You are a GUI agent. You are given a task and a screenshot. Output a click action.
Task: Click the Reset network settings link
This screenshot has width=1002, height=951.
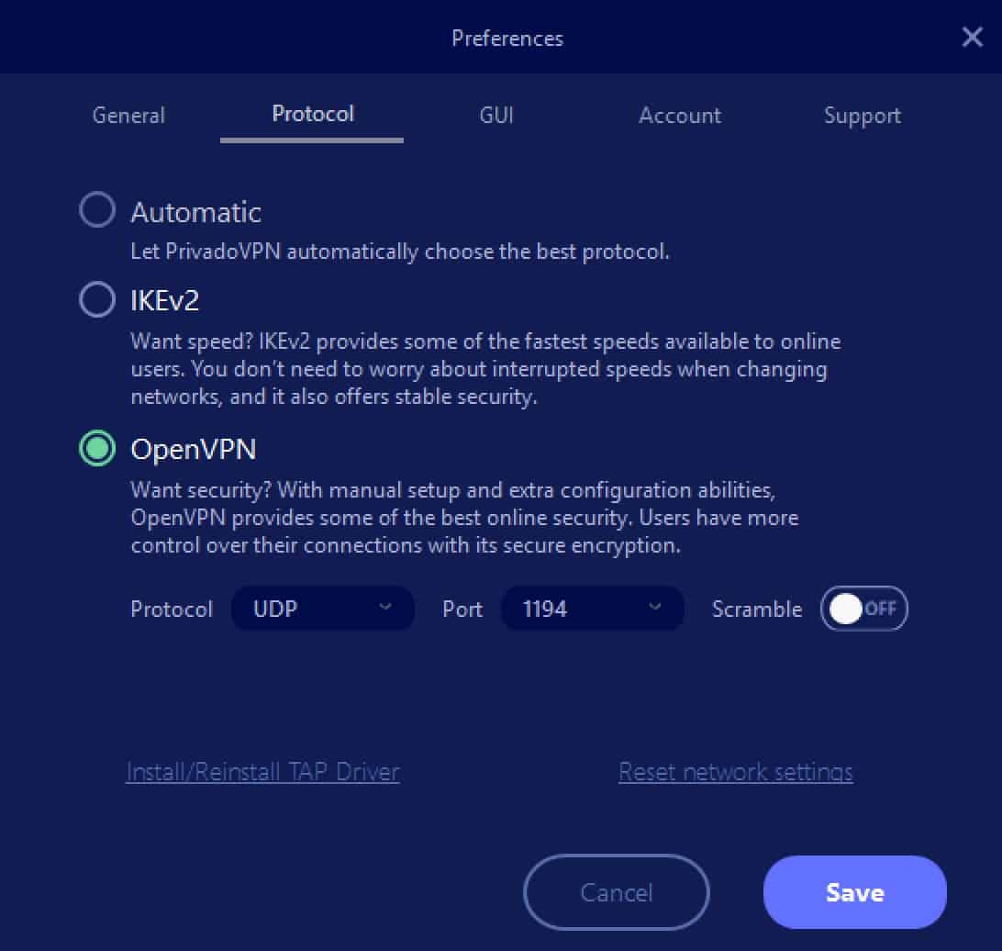tap(736, 772)
